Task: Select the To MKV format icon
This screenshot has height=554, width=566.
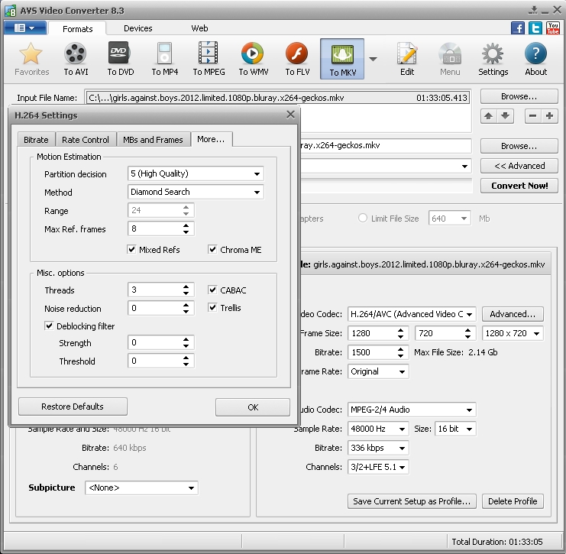Action: tap(342, 59)
